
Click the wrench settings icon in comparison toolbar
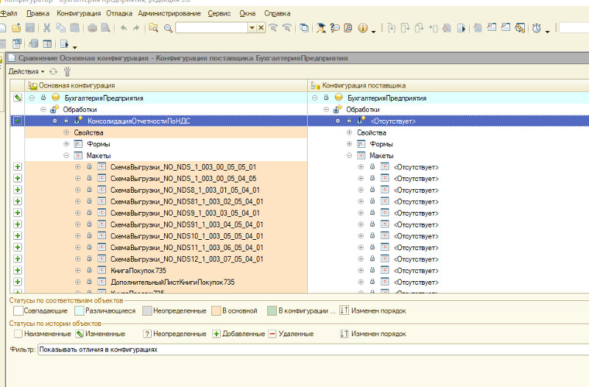pos(67,71)
